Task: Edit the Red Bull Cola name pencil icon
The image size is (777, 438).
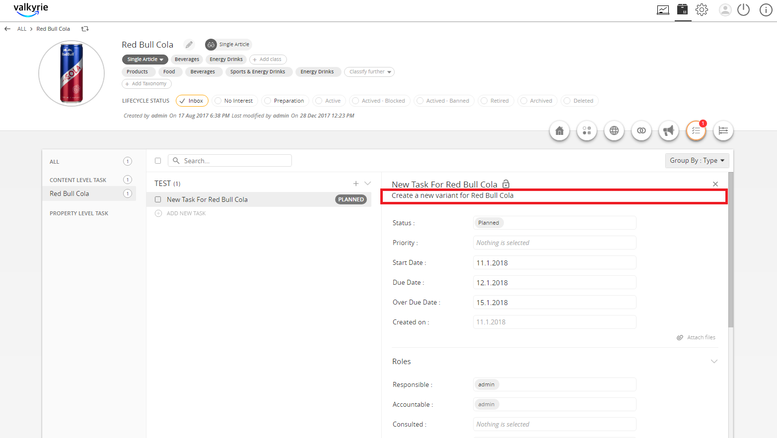Action: (189, 45)
